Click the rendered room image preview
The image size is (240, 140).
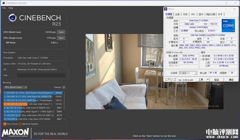pos(154,71)
